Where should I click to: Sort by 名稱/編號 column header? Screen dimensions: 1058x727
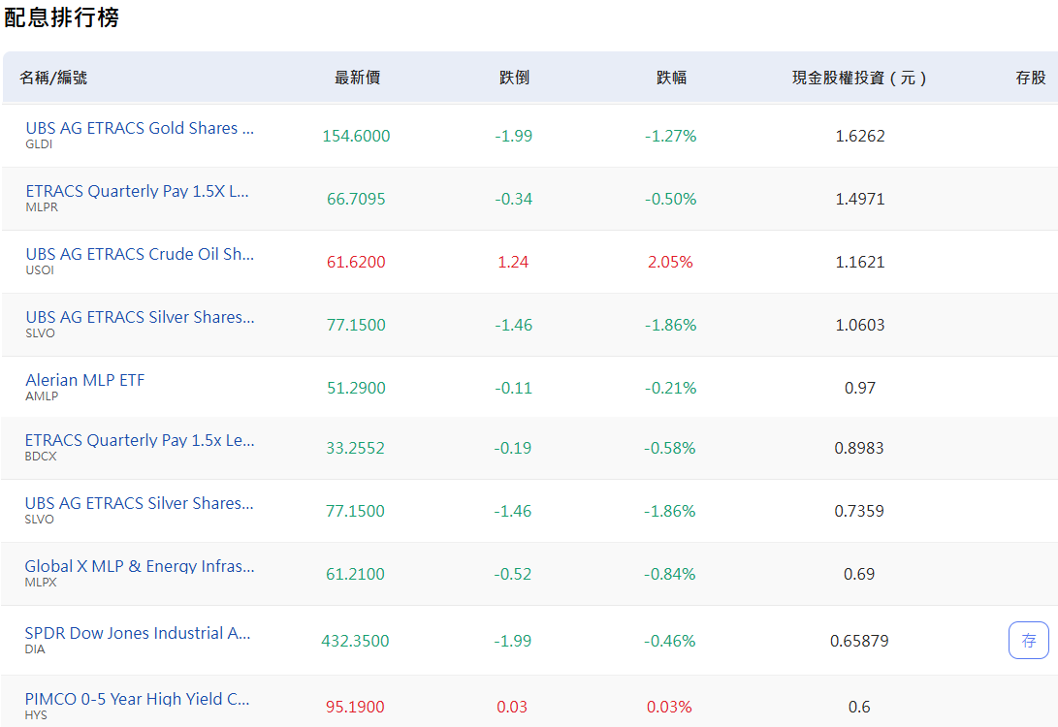point(53,78)
